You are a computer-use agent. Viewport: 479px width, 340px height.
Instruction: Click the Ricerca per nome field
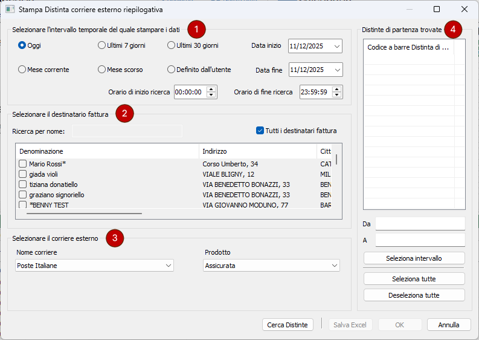127,131
